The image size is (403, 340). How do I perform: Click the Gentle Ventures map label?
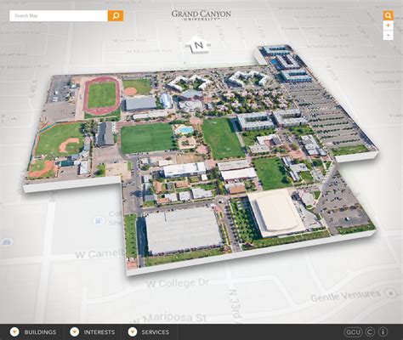(x=345, y=296)
